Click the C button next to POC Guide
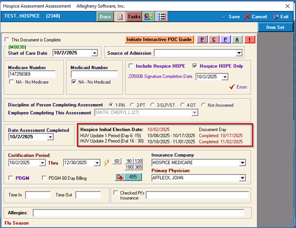Screen dimensions: 296x228 click(213, 39)
